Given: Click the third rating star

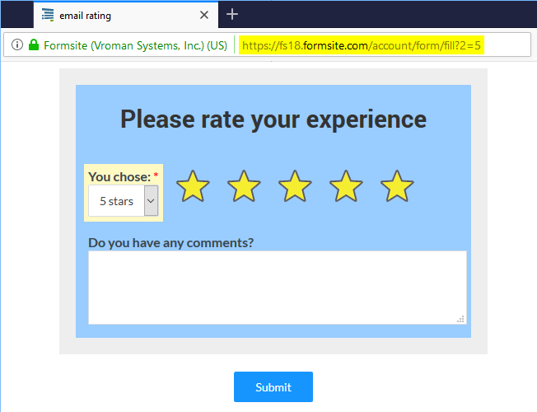Looking at the screenshot, I should [295, 186].
